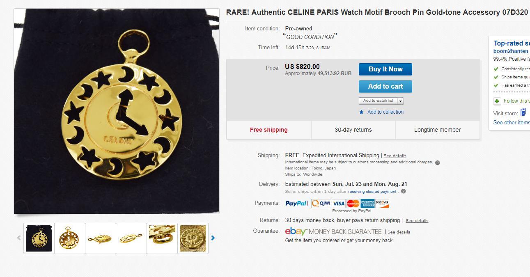Open See details link for shipping
530x277 pixels.
click(x=395, y=156)
